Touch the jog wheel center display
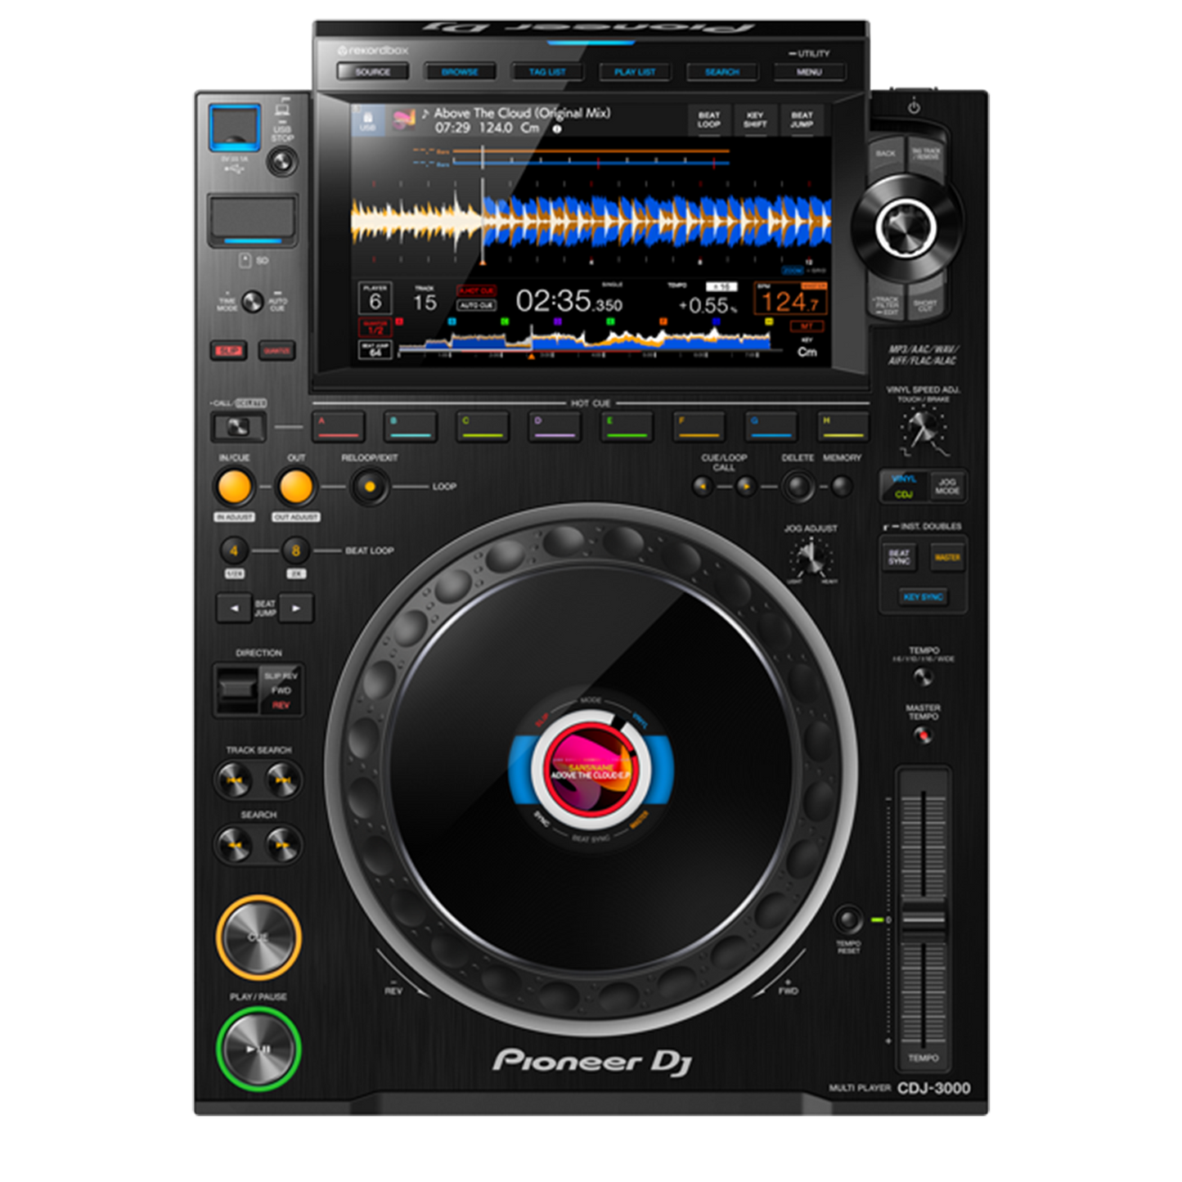 tap(591, 768)
